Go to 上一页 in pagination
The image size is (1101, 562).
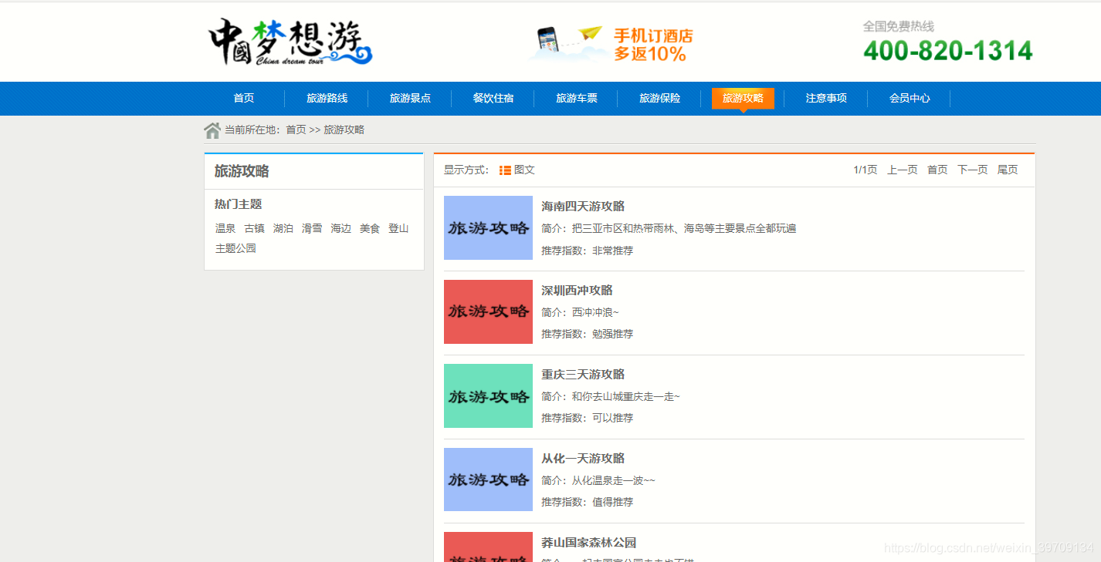pyautogui.click(x=902, y=170)
